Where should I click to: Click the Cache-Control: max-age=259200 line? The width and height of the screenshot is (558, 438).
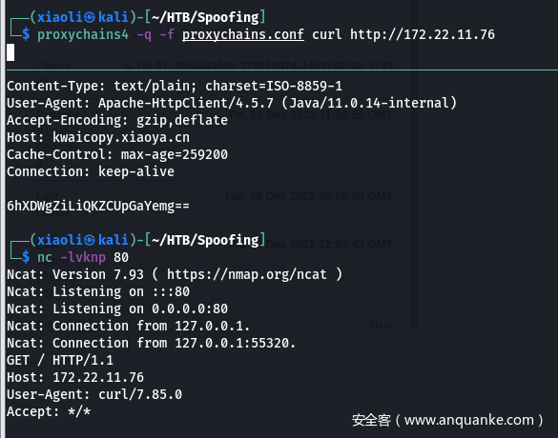point(117,154)
